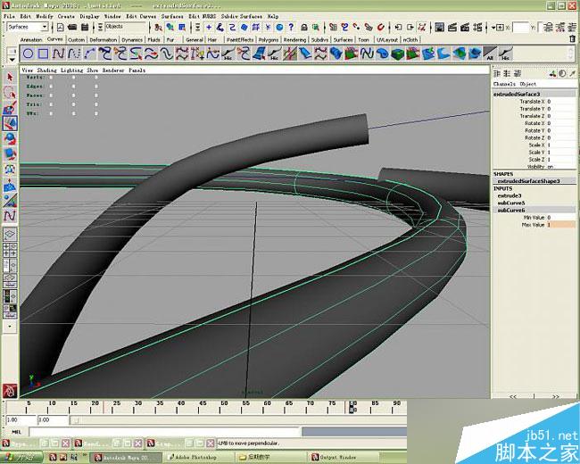Open the Edit NURBS menu
The width and height of the screenshot is (580, 464).
[x=200, y=16]
